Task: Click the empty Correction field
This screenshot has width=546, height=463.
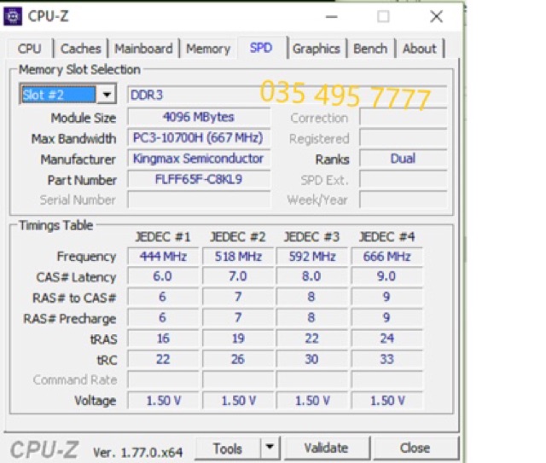Action: [403, 118]
